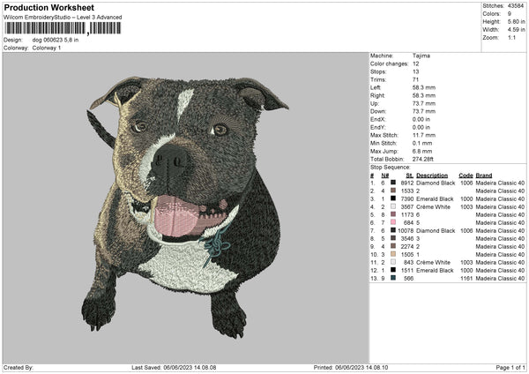Click the stitch count "2274" in row 9
Screen dimensions: 529x374
coord(406,246)
